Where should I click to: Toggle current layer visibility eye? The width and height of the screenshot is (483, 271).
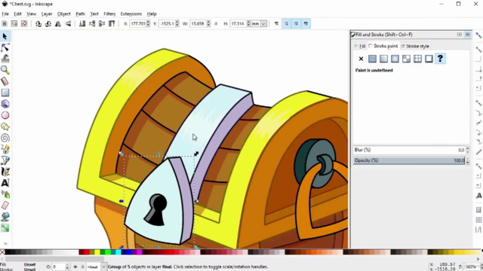click(x=75, y=267)
